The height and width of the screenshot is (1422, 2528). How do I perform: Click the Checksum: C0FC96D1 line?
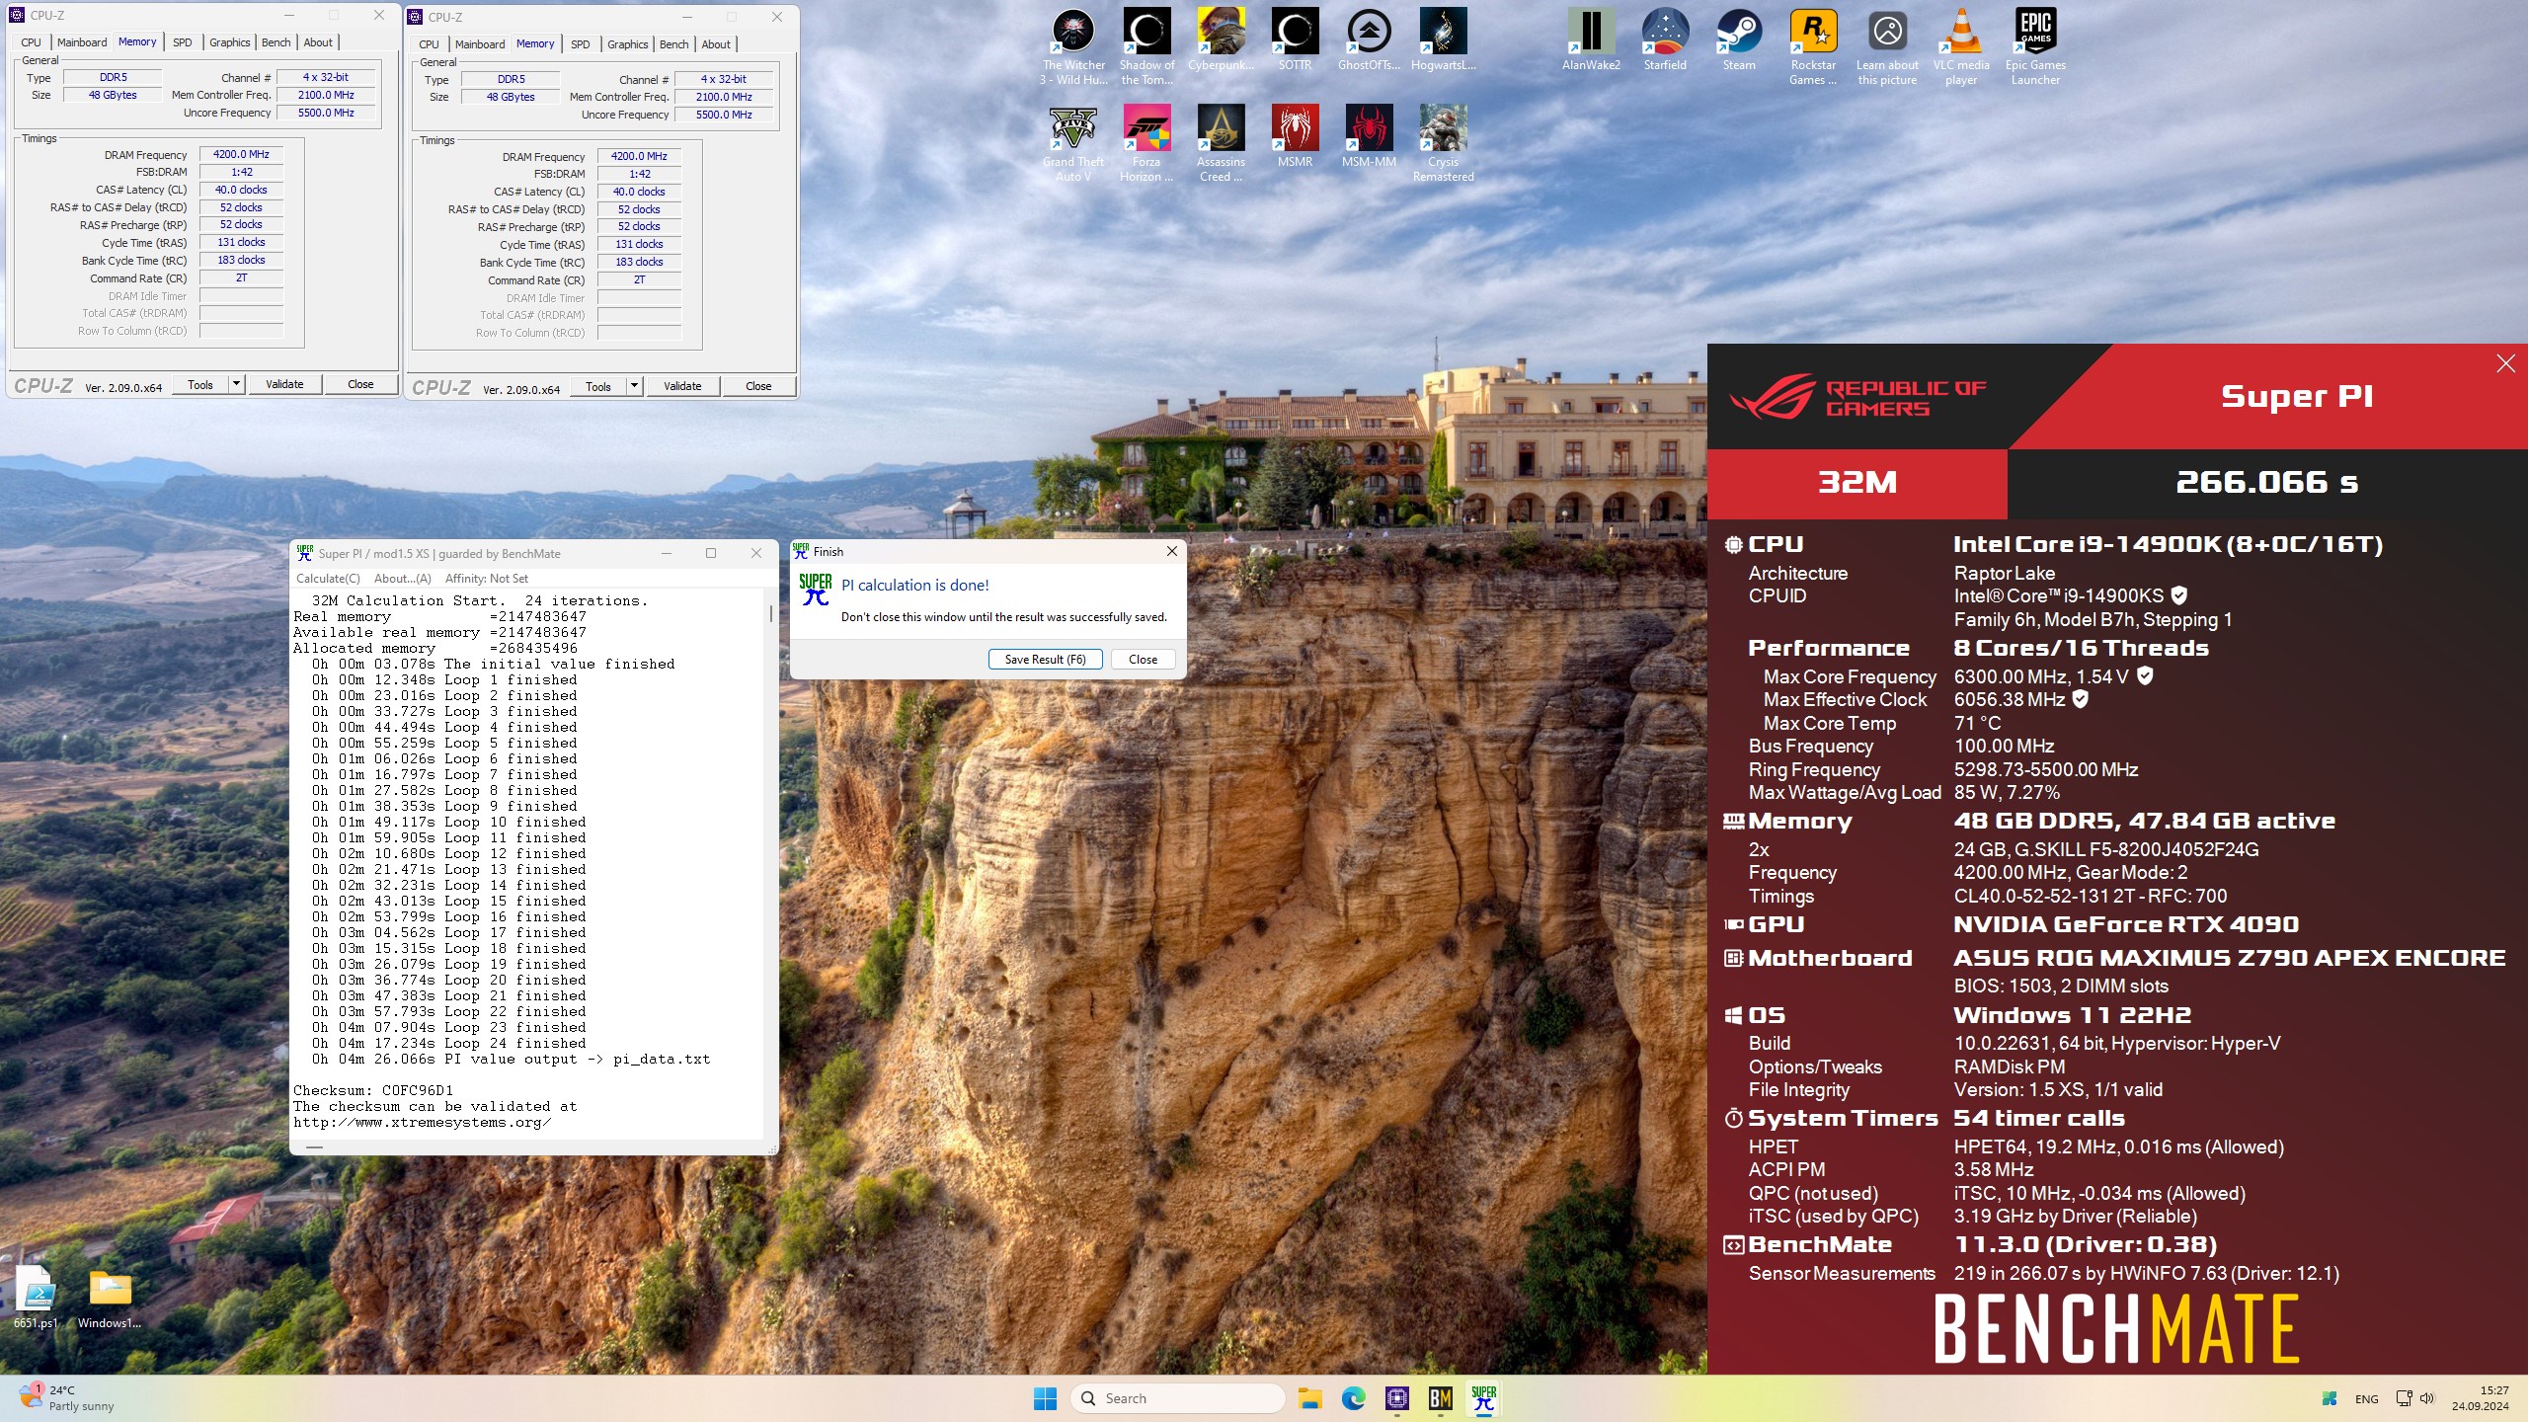tap(372, 1090)
